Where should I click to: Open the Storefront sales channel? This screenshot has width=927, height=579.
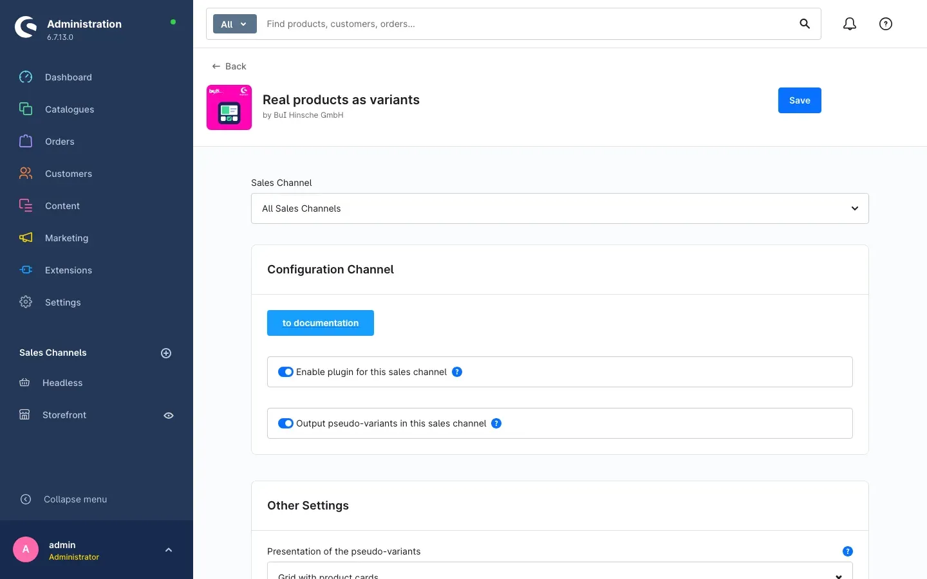pyautogui.click(x=64, y=415)
